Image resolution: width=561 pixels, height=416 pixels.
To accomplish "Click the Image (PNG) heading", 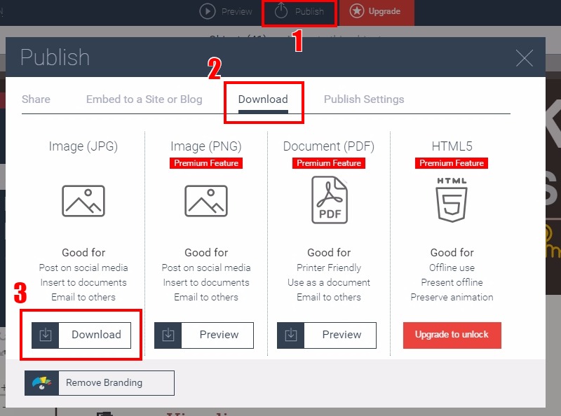I will click(206, 146).
